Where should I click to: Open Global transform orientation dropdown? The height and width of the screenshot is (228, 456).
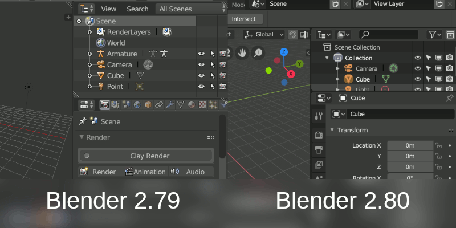click(264, 35)
